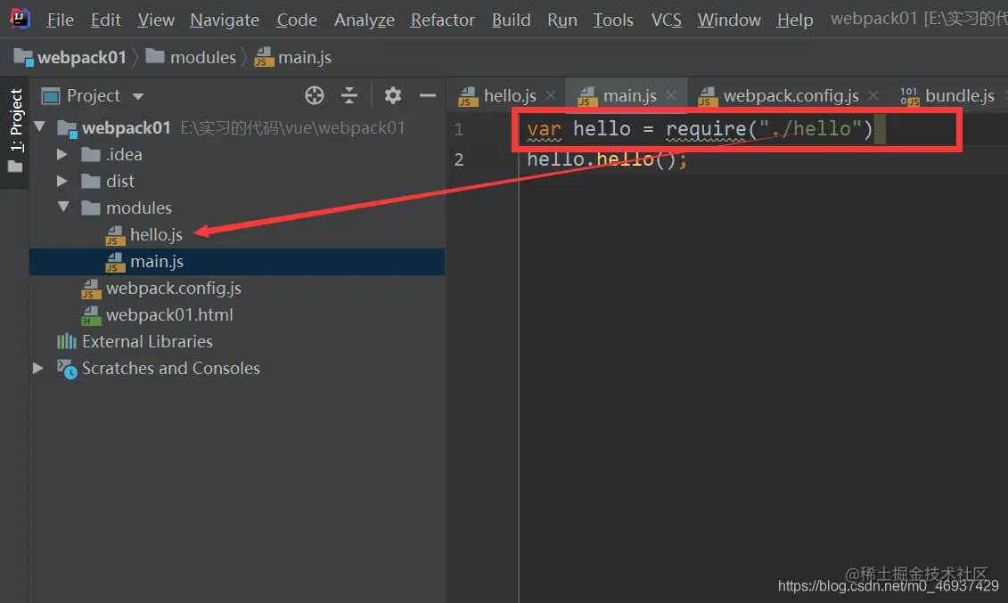Open the Navigate menu
The width and height of the screenshot is (1008, 603).
[x=225, y=20]
